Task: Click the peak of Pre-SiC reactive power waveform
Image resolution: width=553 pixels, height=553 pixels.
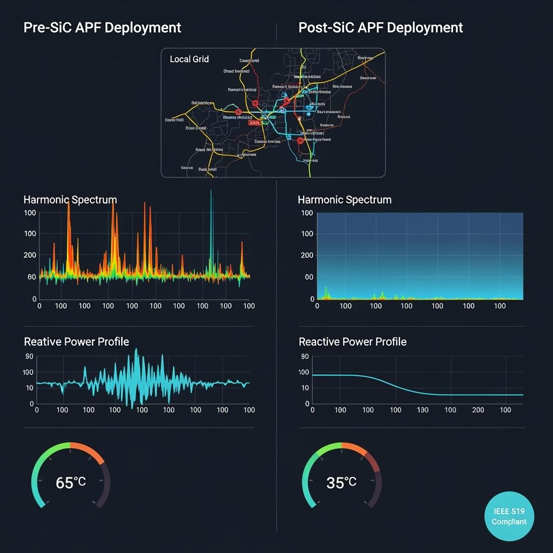Action: (x=136, y=352)
